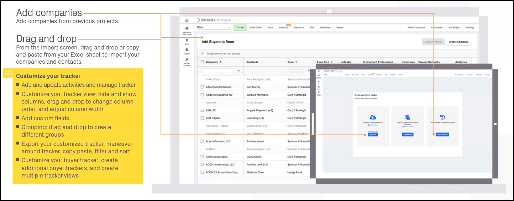Viewport: 514px width, 201px height.
Task: Toggle the select-all Company header checkbox
Action: tap(203, 62)
